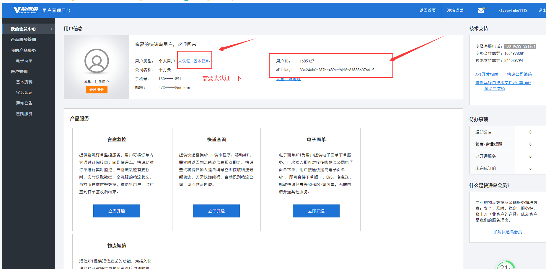546x269 pixels.
Task: Click email 573*****@qq.com
Action: coord(174,88)
